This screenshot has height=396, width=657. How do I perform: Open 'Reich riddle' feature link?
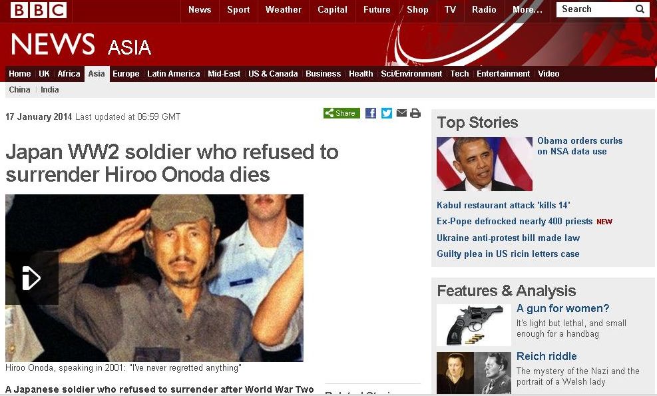click(x=547, y=356)
